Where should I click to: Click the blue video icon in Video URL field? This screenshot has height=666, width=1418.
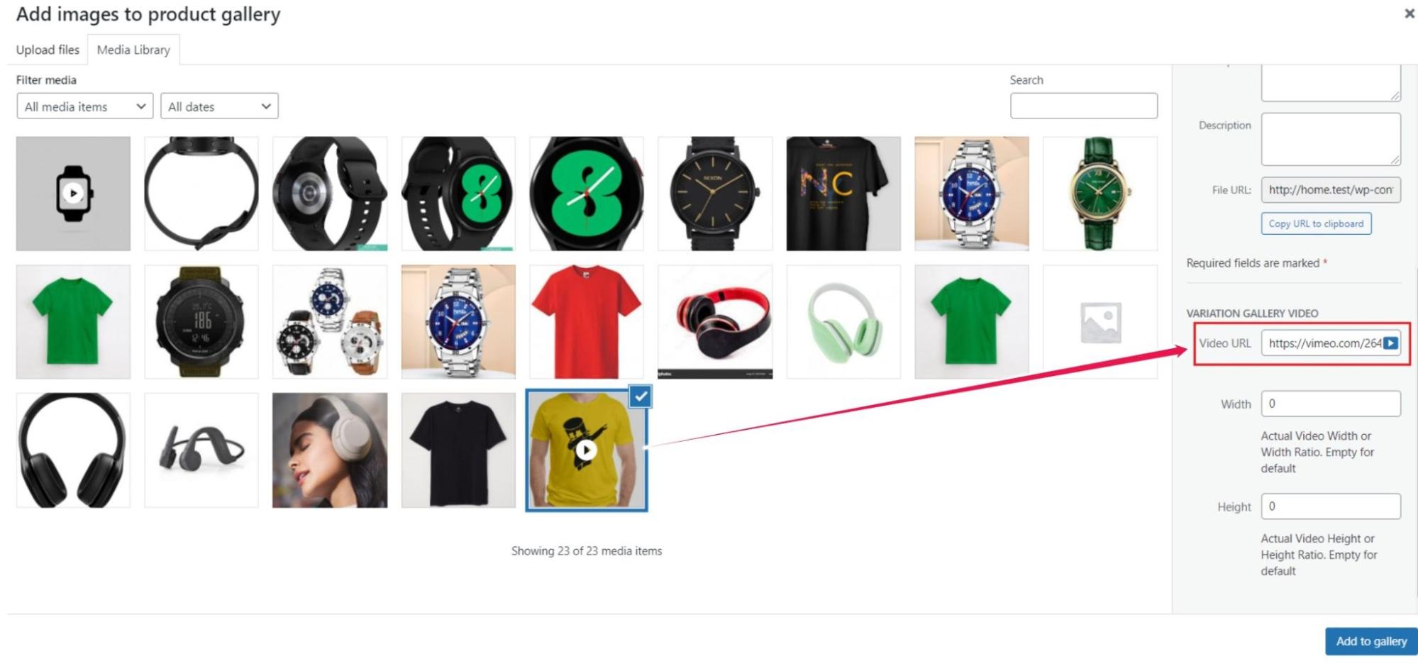[1391, 343]
